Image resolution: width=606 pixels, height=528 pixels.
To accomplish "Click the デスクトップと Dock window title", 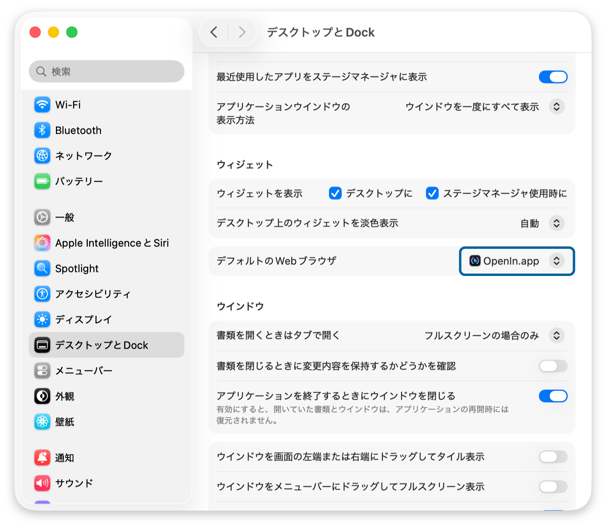I will [x=321, y=32].
